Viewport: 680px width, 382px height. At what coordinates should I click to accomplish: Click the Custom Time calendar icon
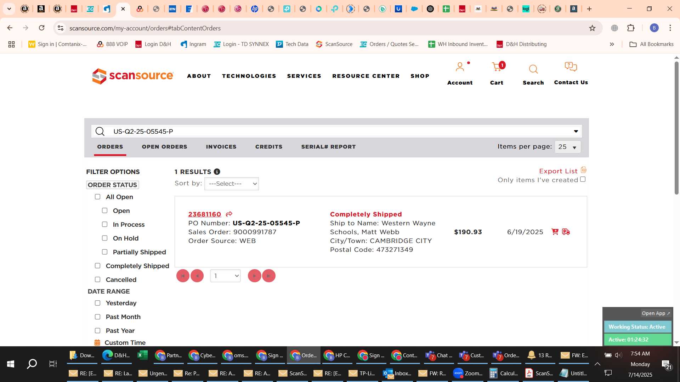pos(97,342)
